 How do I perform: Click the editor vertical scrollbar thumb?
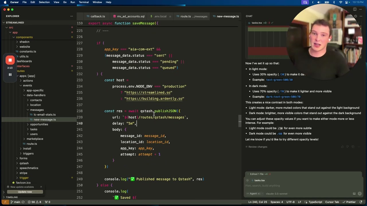coord(240,121)
